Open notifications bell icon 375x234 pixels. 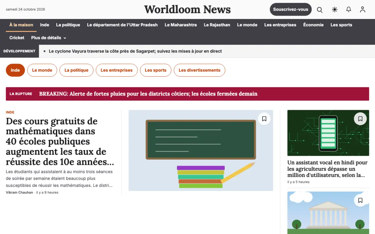349,10
